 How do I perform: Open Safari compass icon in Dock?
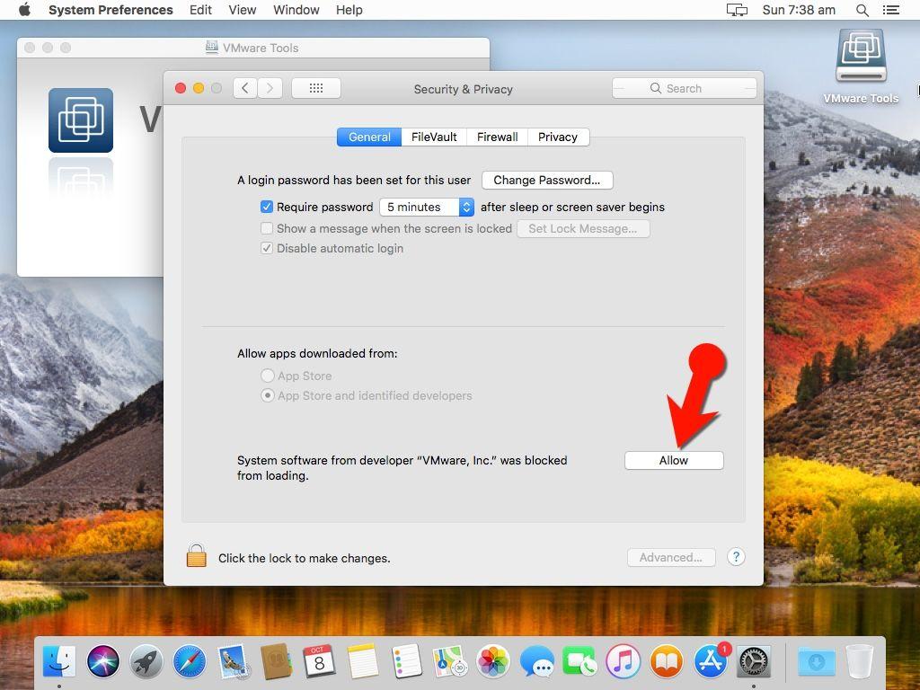pyautogui.click(x=190, y=661)
